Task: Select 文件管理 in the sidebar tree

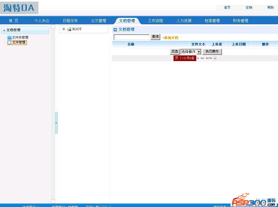Action: [x=19, y=42]
